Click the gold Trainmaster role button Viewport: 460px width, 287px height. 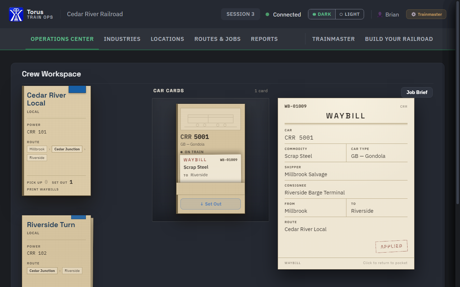[426, 14]
